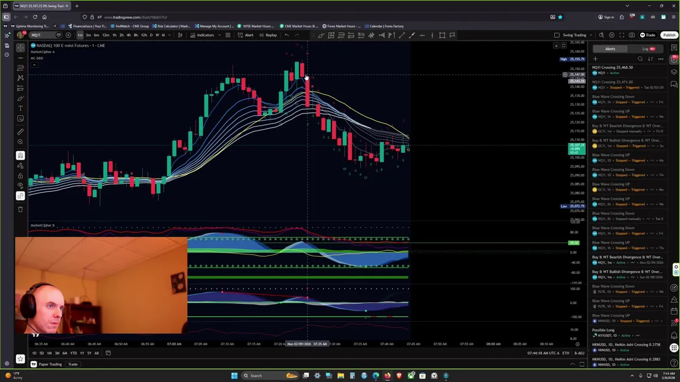680x382 pixels.
Task: Select the rectangle drawing shortcut
Action: point(442,35)
